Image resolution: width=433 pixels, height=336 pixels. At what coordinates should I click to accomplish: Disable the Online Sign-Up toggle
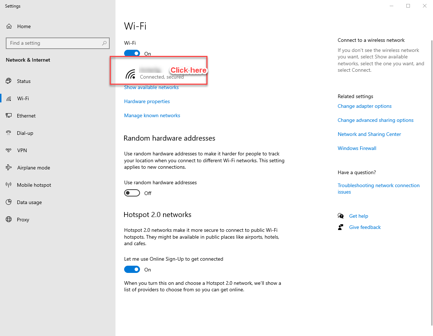click(132, 269)
